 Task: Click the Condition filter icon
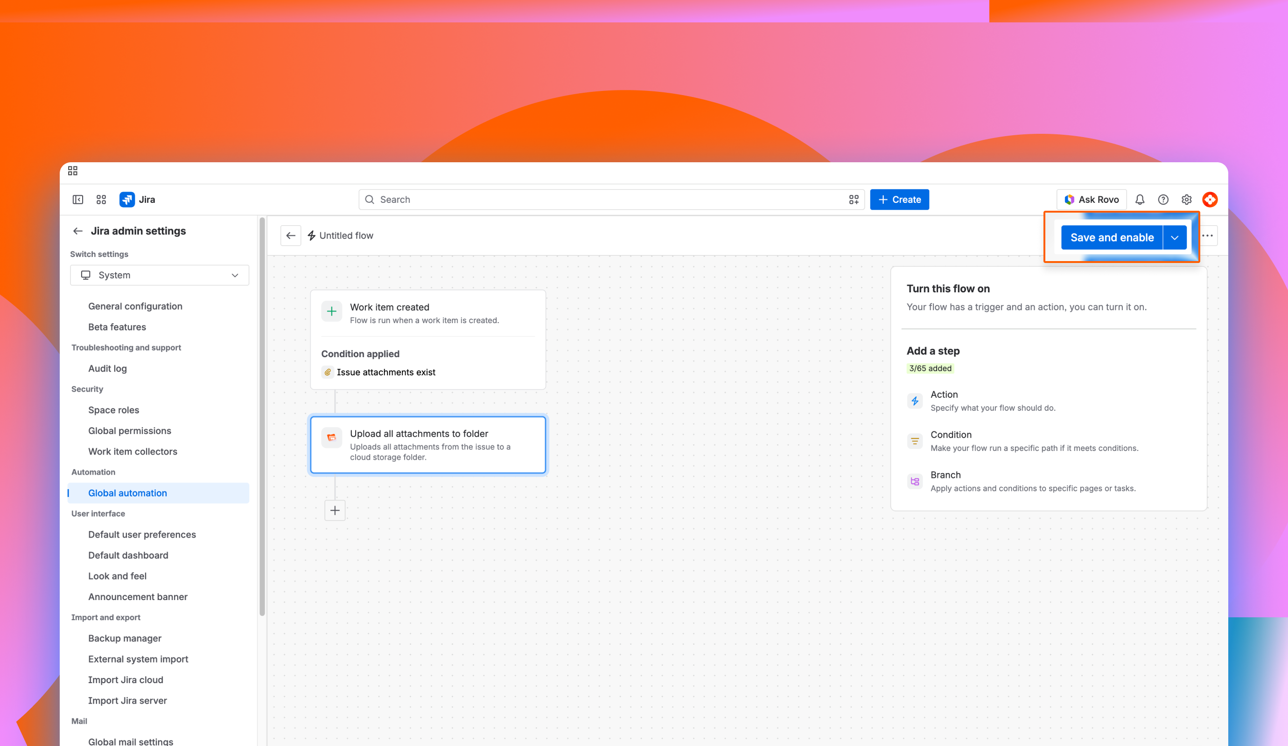(x=915, y=441)
